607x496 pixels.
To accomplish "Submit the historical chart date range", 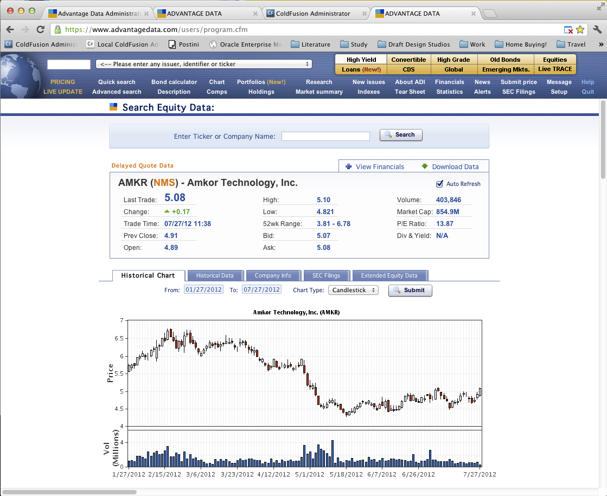I will click(x=410, y=290).
